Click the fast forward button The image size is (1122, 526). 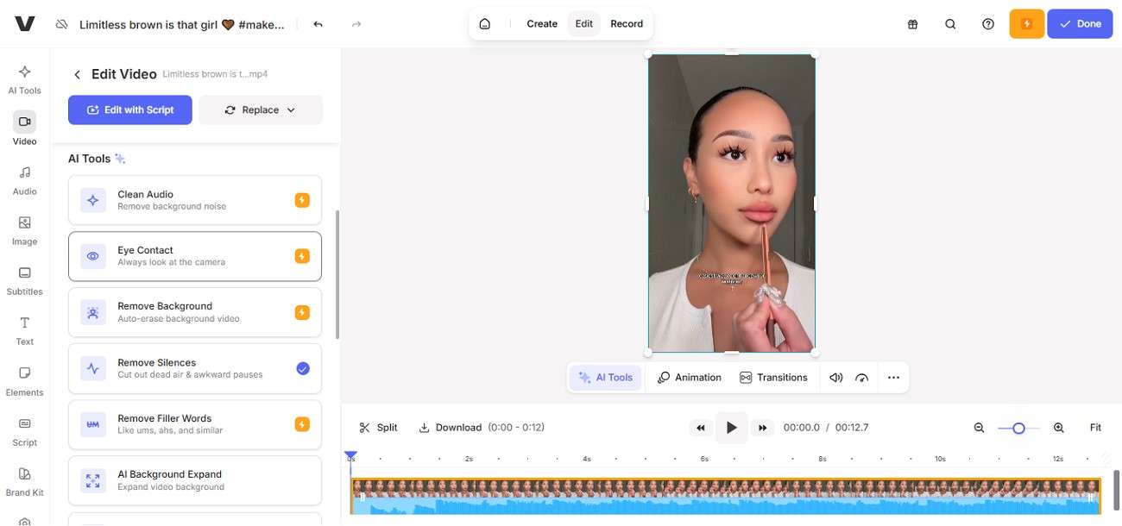click(x=762, y=428)
